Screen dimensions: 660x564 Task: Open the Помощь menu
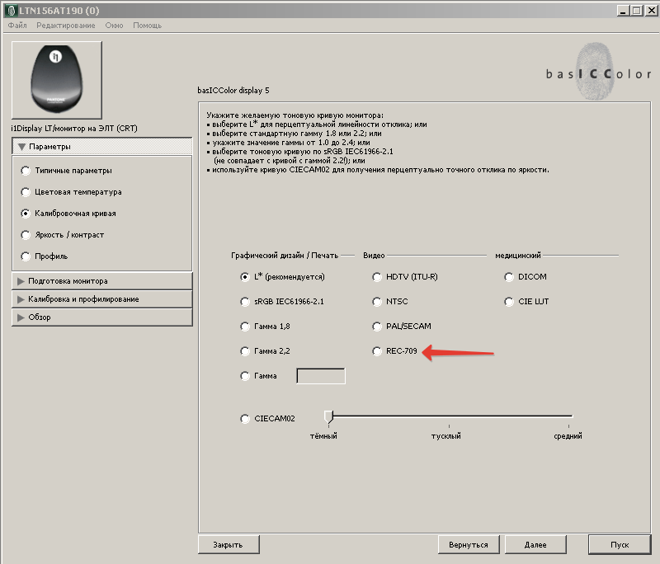(148, 26)
